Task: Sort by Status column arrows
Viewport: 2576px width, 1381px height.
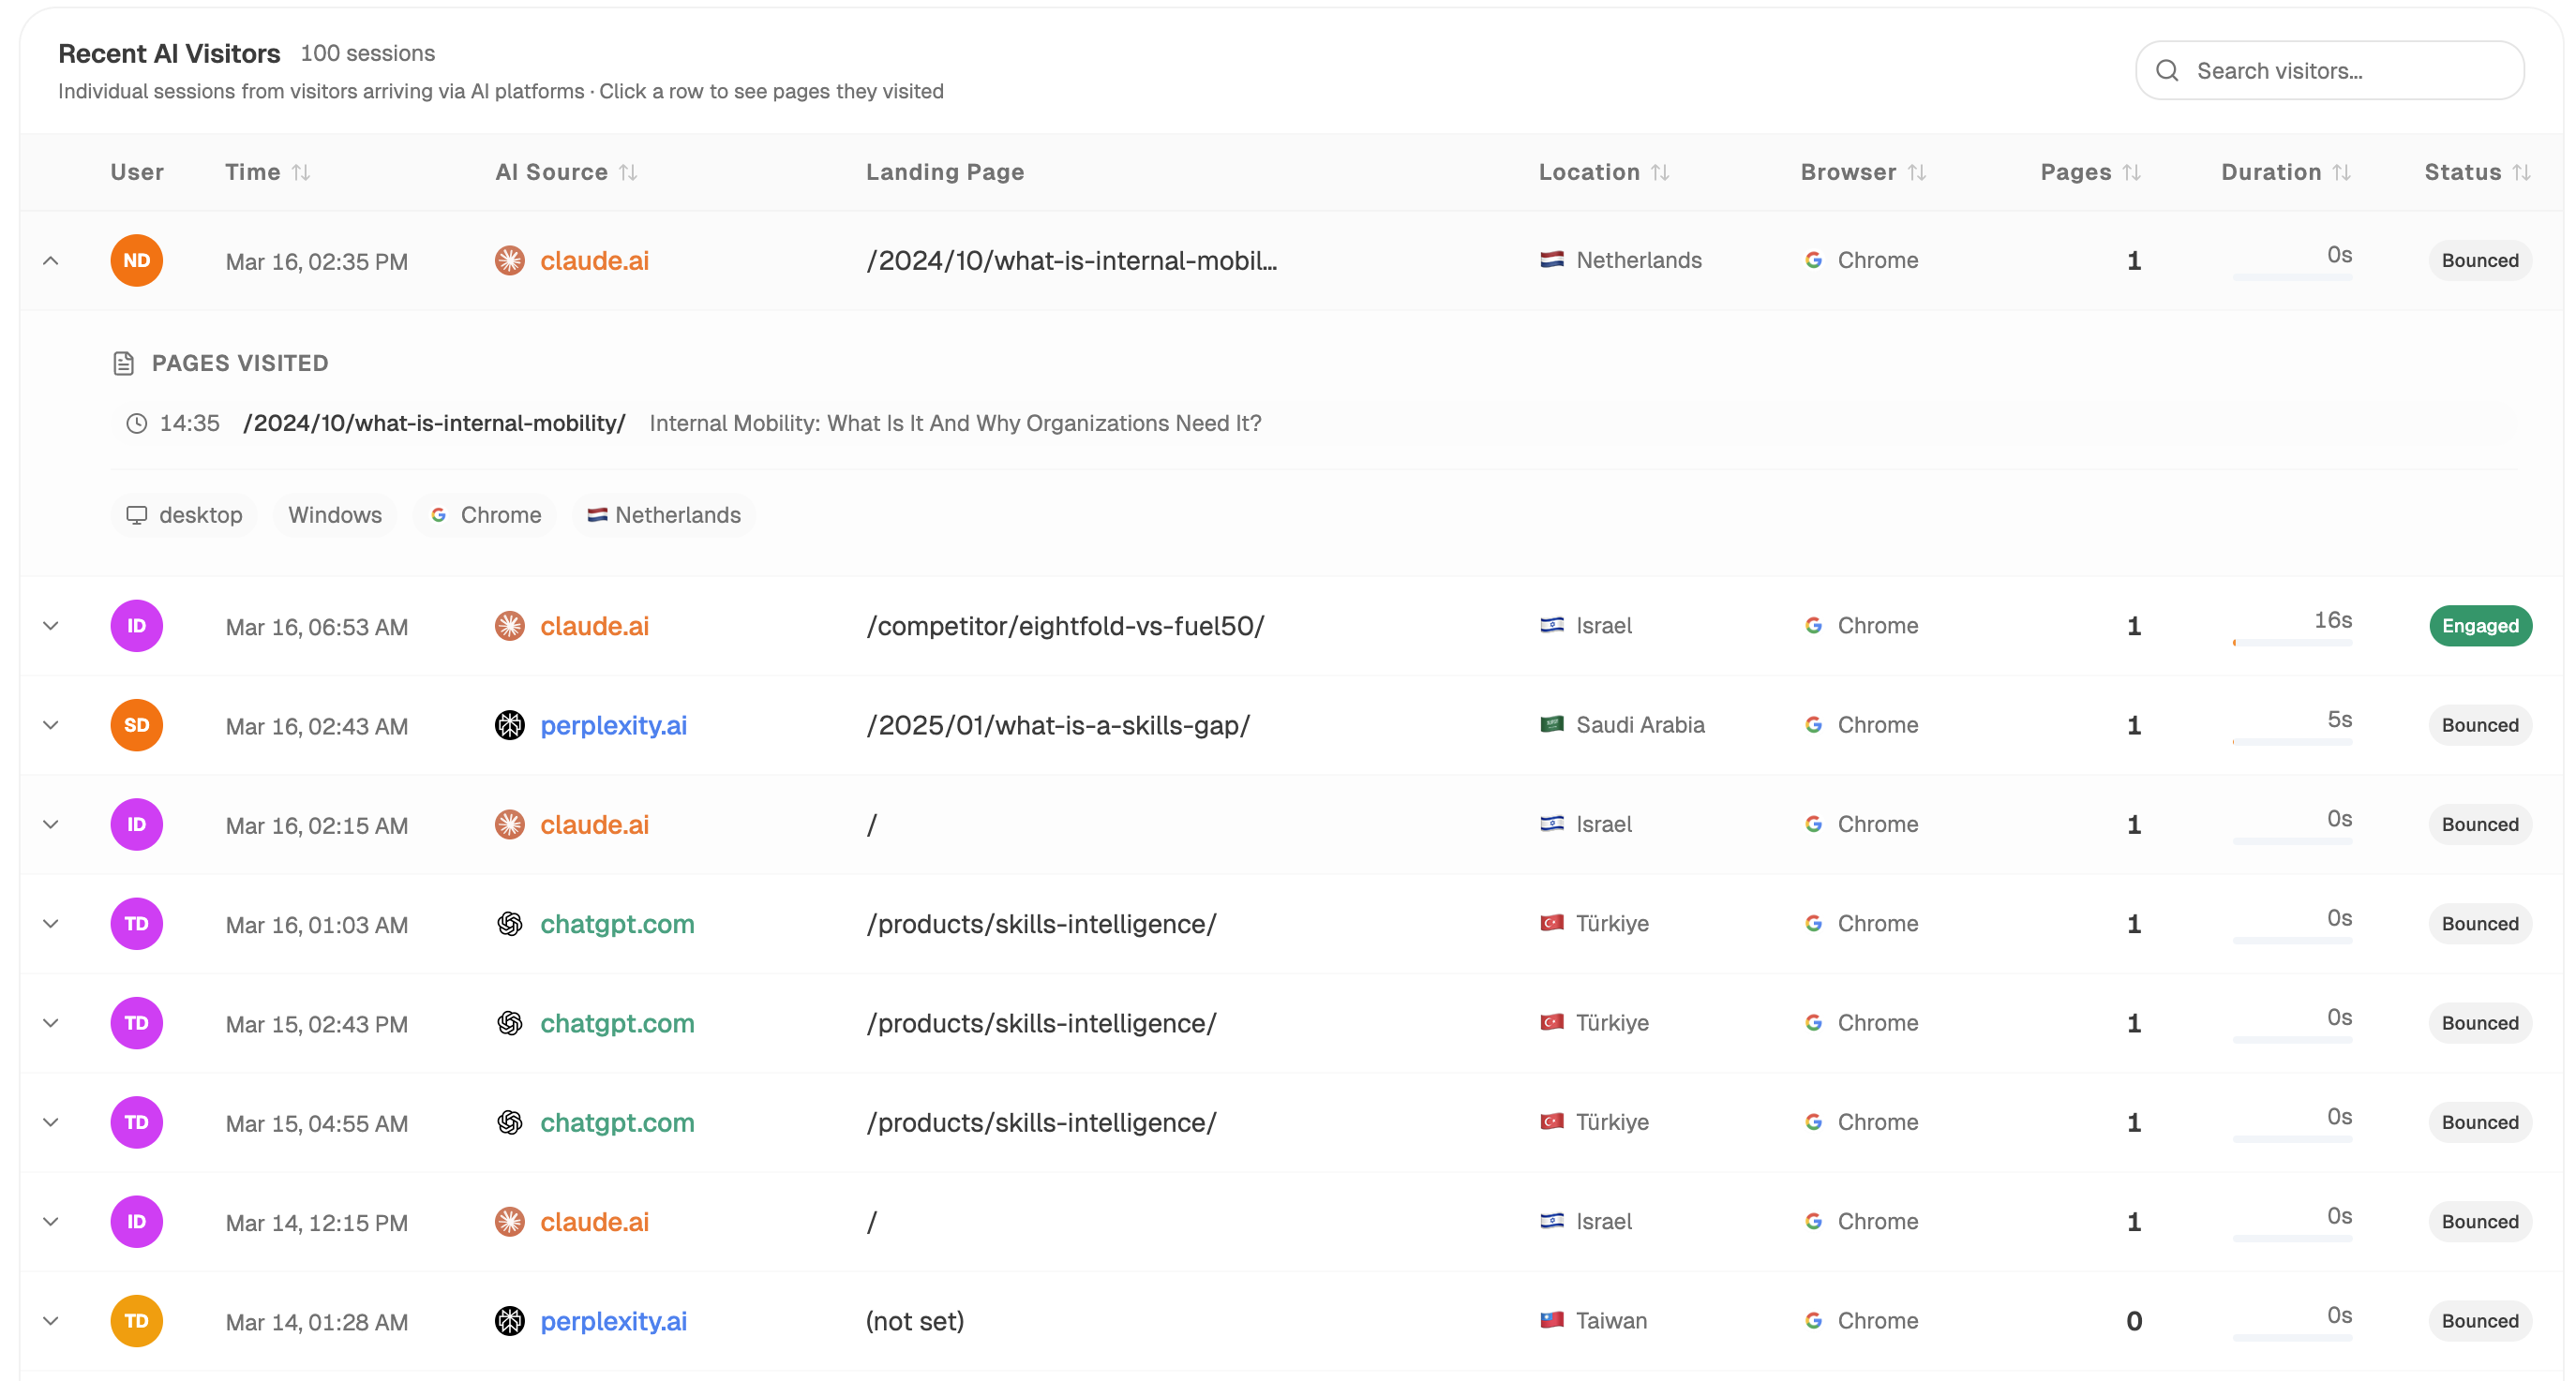Action: coord(2522,173)
